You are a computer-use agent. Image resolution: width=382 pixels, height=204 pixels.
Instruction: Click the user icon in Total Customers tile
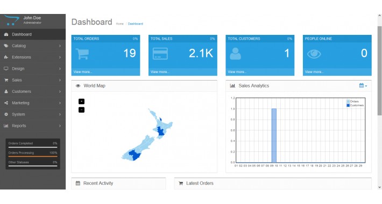pos(235,54)
